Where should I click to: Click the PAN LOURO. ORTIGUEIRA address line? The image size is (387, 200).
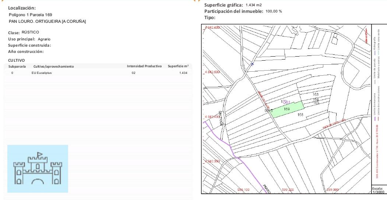click(47, 22)
